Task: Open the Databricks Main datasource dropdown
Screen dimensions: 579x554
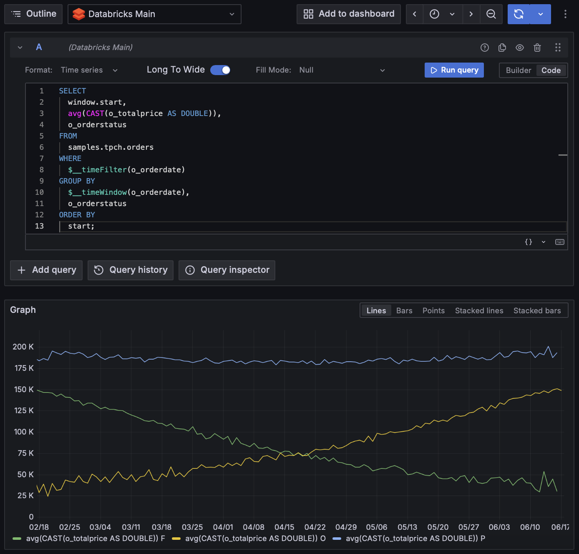Action: 154,14
